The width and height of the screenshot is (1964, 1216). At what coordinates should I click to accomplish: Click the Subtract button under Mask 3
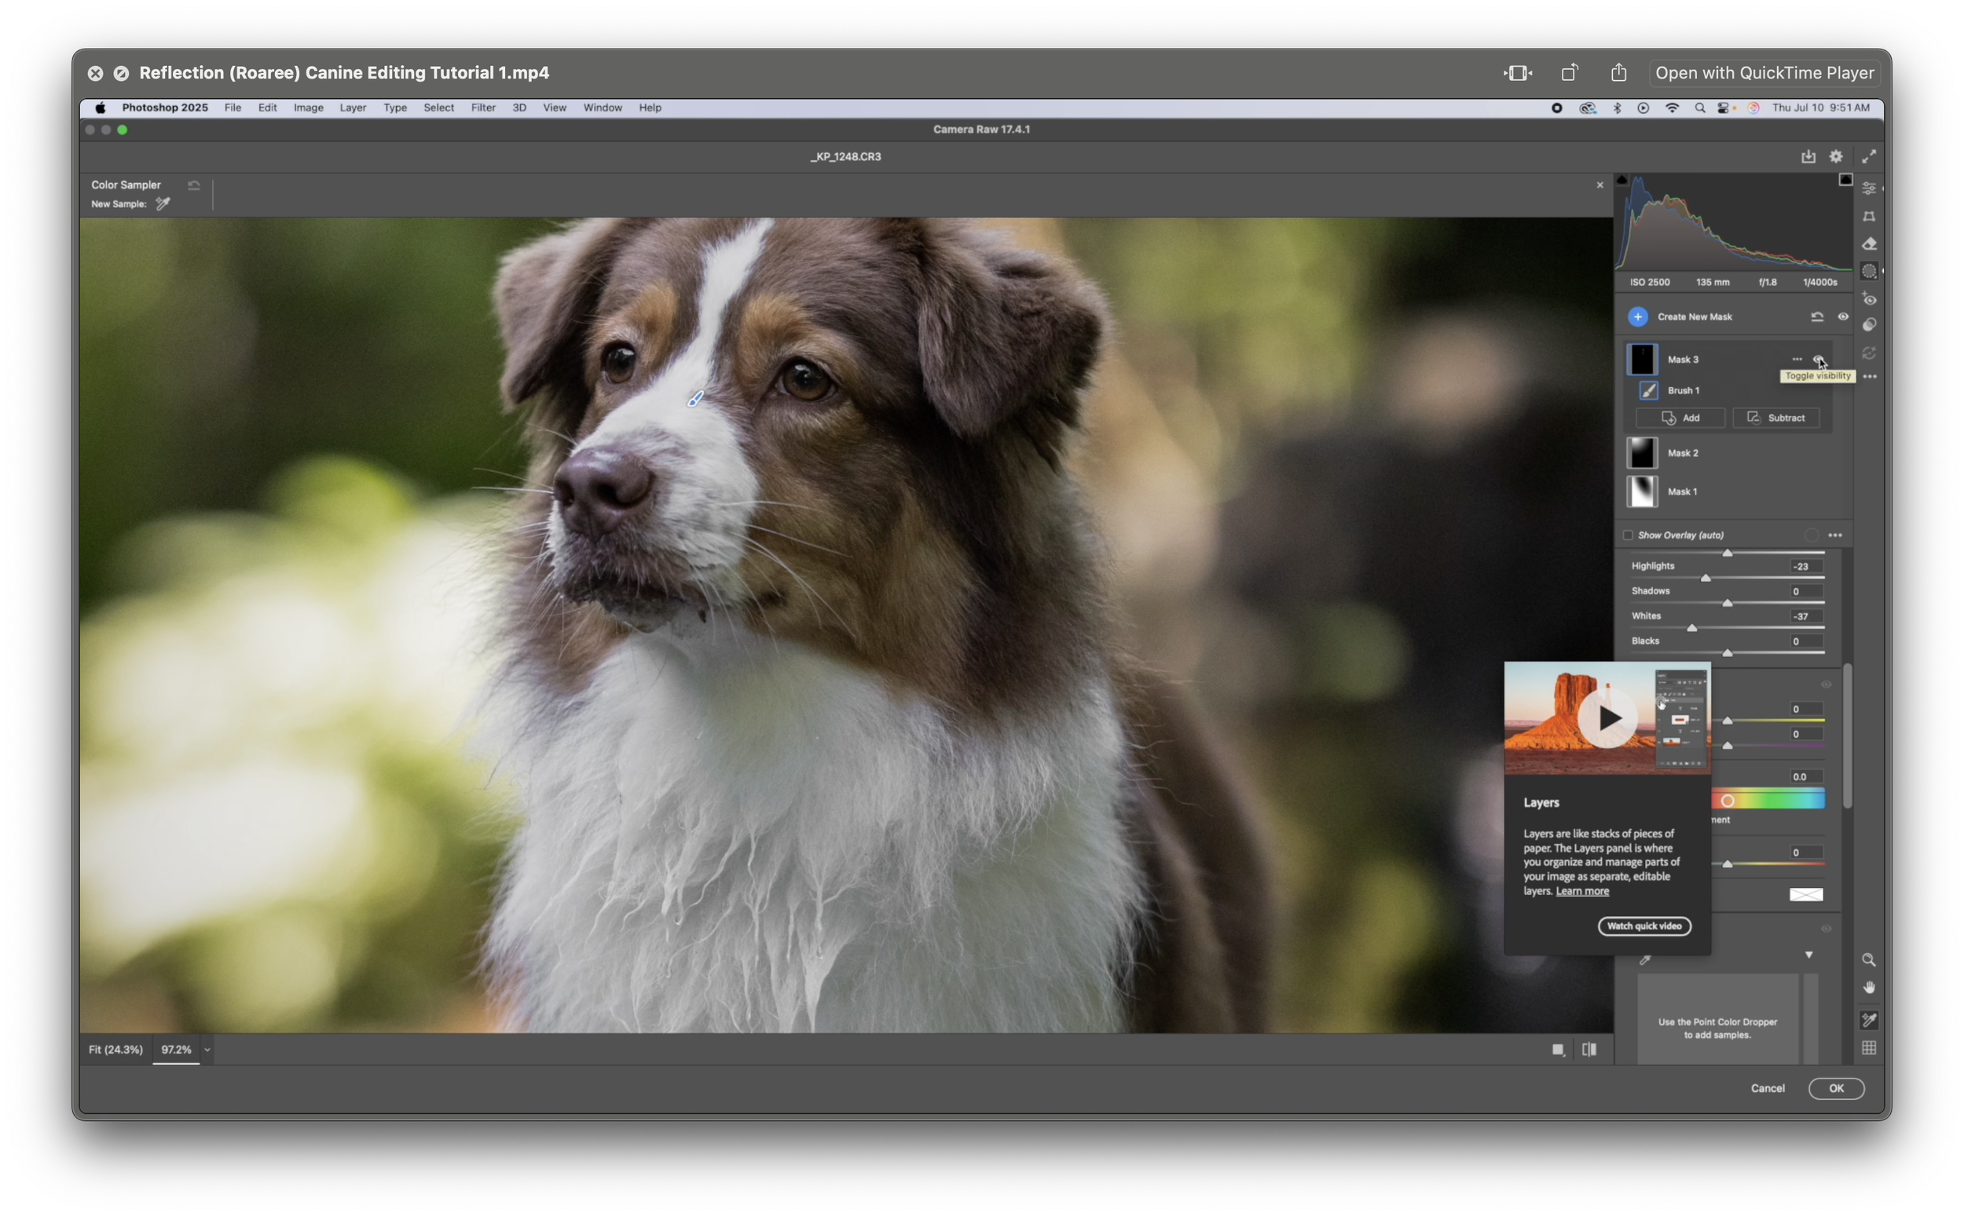[x=1775, y=418]
